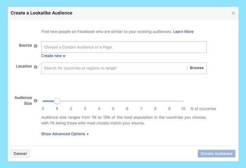Expand the Create new dropdown
This screenshot has height=168, width=246.
click(53, 56)
